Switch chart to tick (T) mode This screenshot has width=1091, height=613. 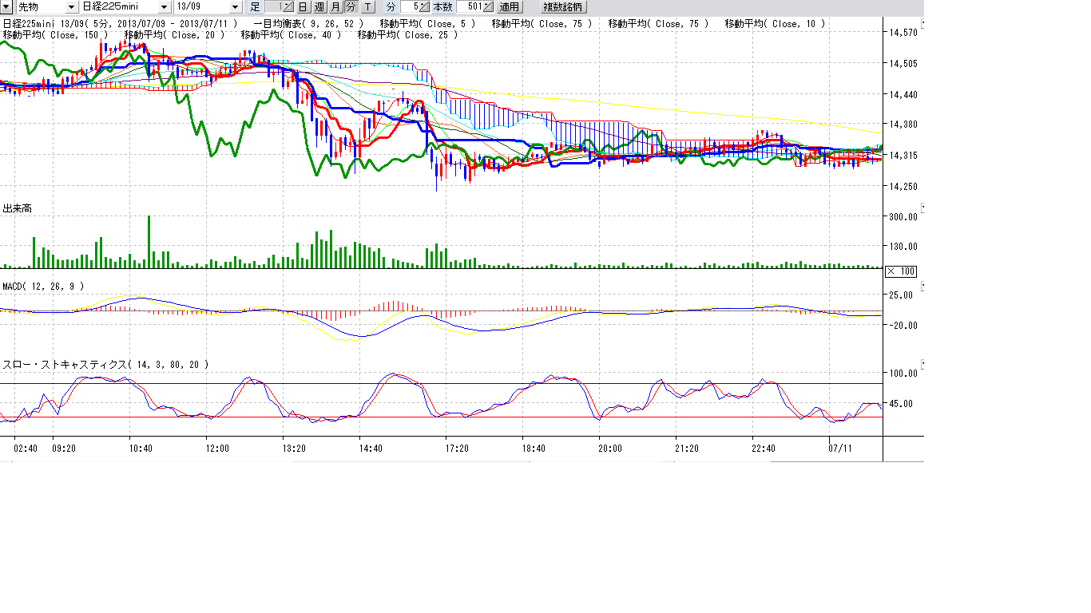point(367,7)
